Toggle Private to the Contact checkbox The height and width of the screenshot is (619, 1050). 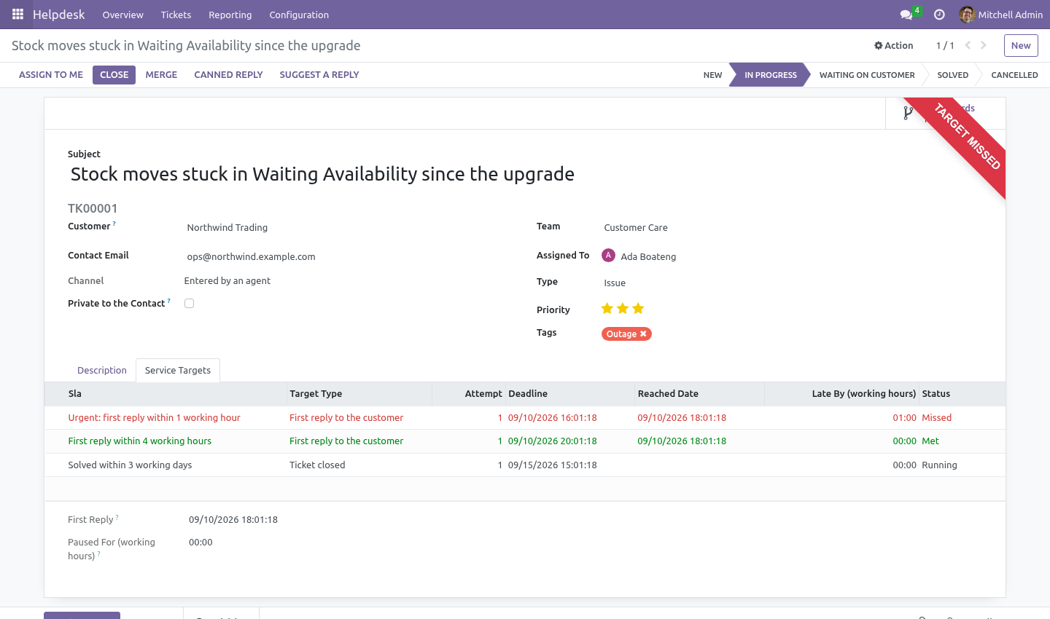click(x=190, y=304)
